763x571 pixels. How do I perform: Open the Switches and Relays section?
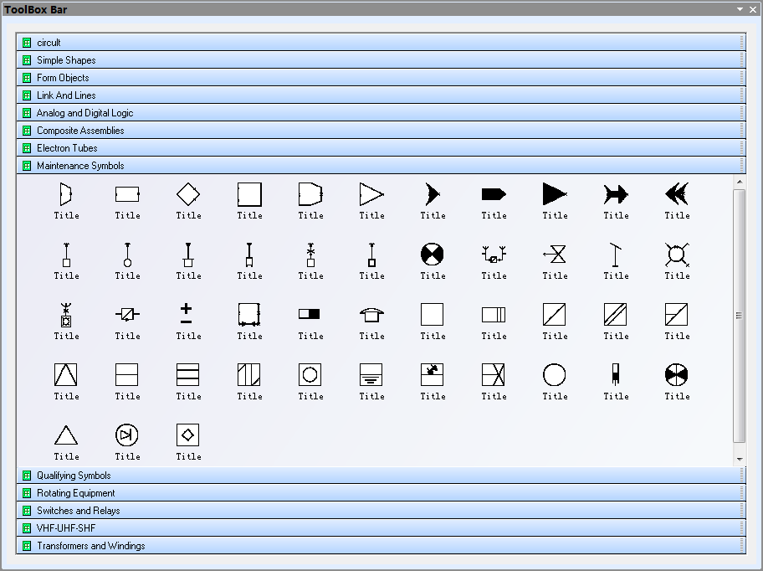[78, 511]
